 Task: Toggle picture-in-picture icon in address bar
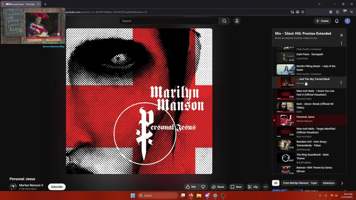coord(292,12)
